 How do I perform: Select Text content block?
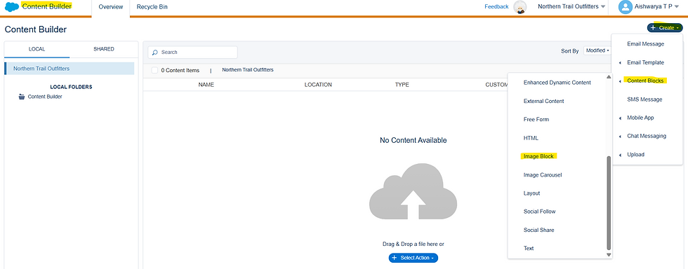click(529, 249)
